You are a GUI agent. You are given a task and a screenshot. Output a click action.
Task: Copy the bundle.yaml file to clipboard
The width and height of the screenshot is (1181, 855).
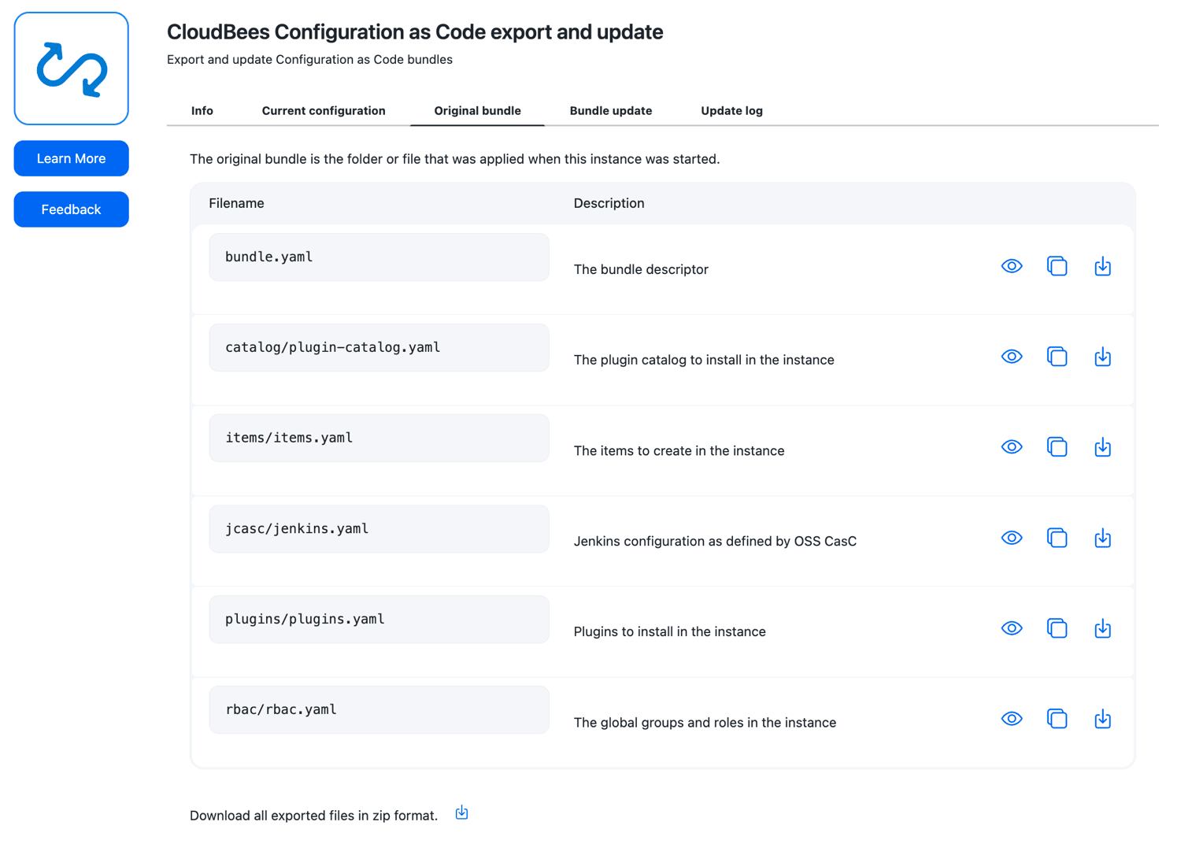click(1057, 266)
